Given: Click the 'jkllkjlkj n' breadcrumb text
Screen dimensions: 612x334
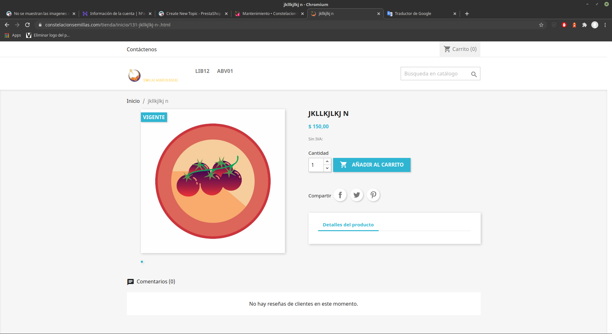Looking at the screenshot, I should (x=158, y=101).
